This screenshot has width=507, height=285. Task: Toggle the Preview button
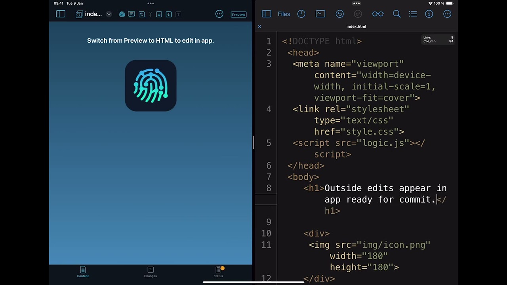point(238,15)
